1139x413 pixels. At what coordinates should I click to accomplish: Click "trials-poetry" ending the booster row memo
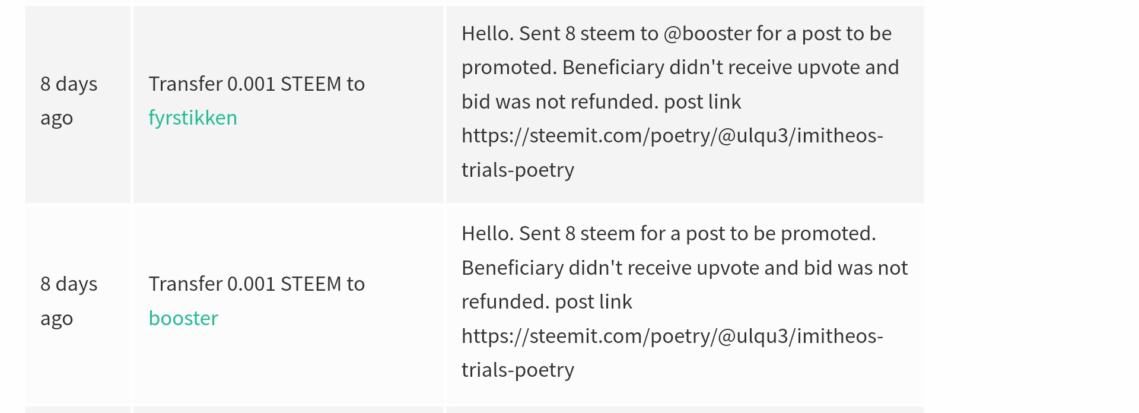(x=518, y=370)
